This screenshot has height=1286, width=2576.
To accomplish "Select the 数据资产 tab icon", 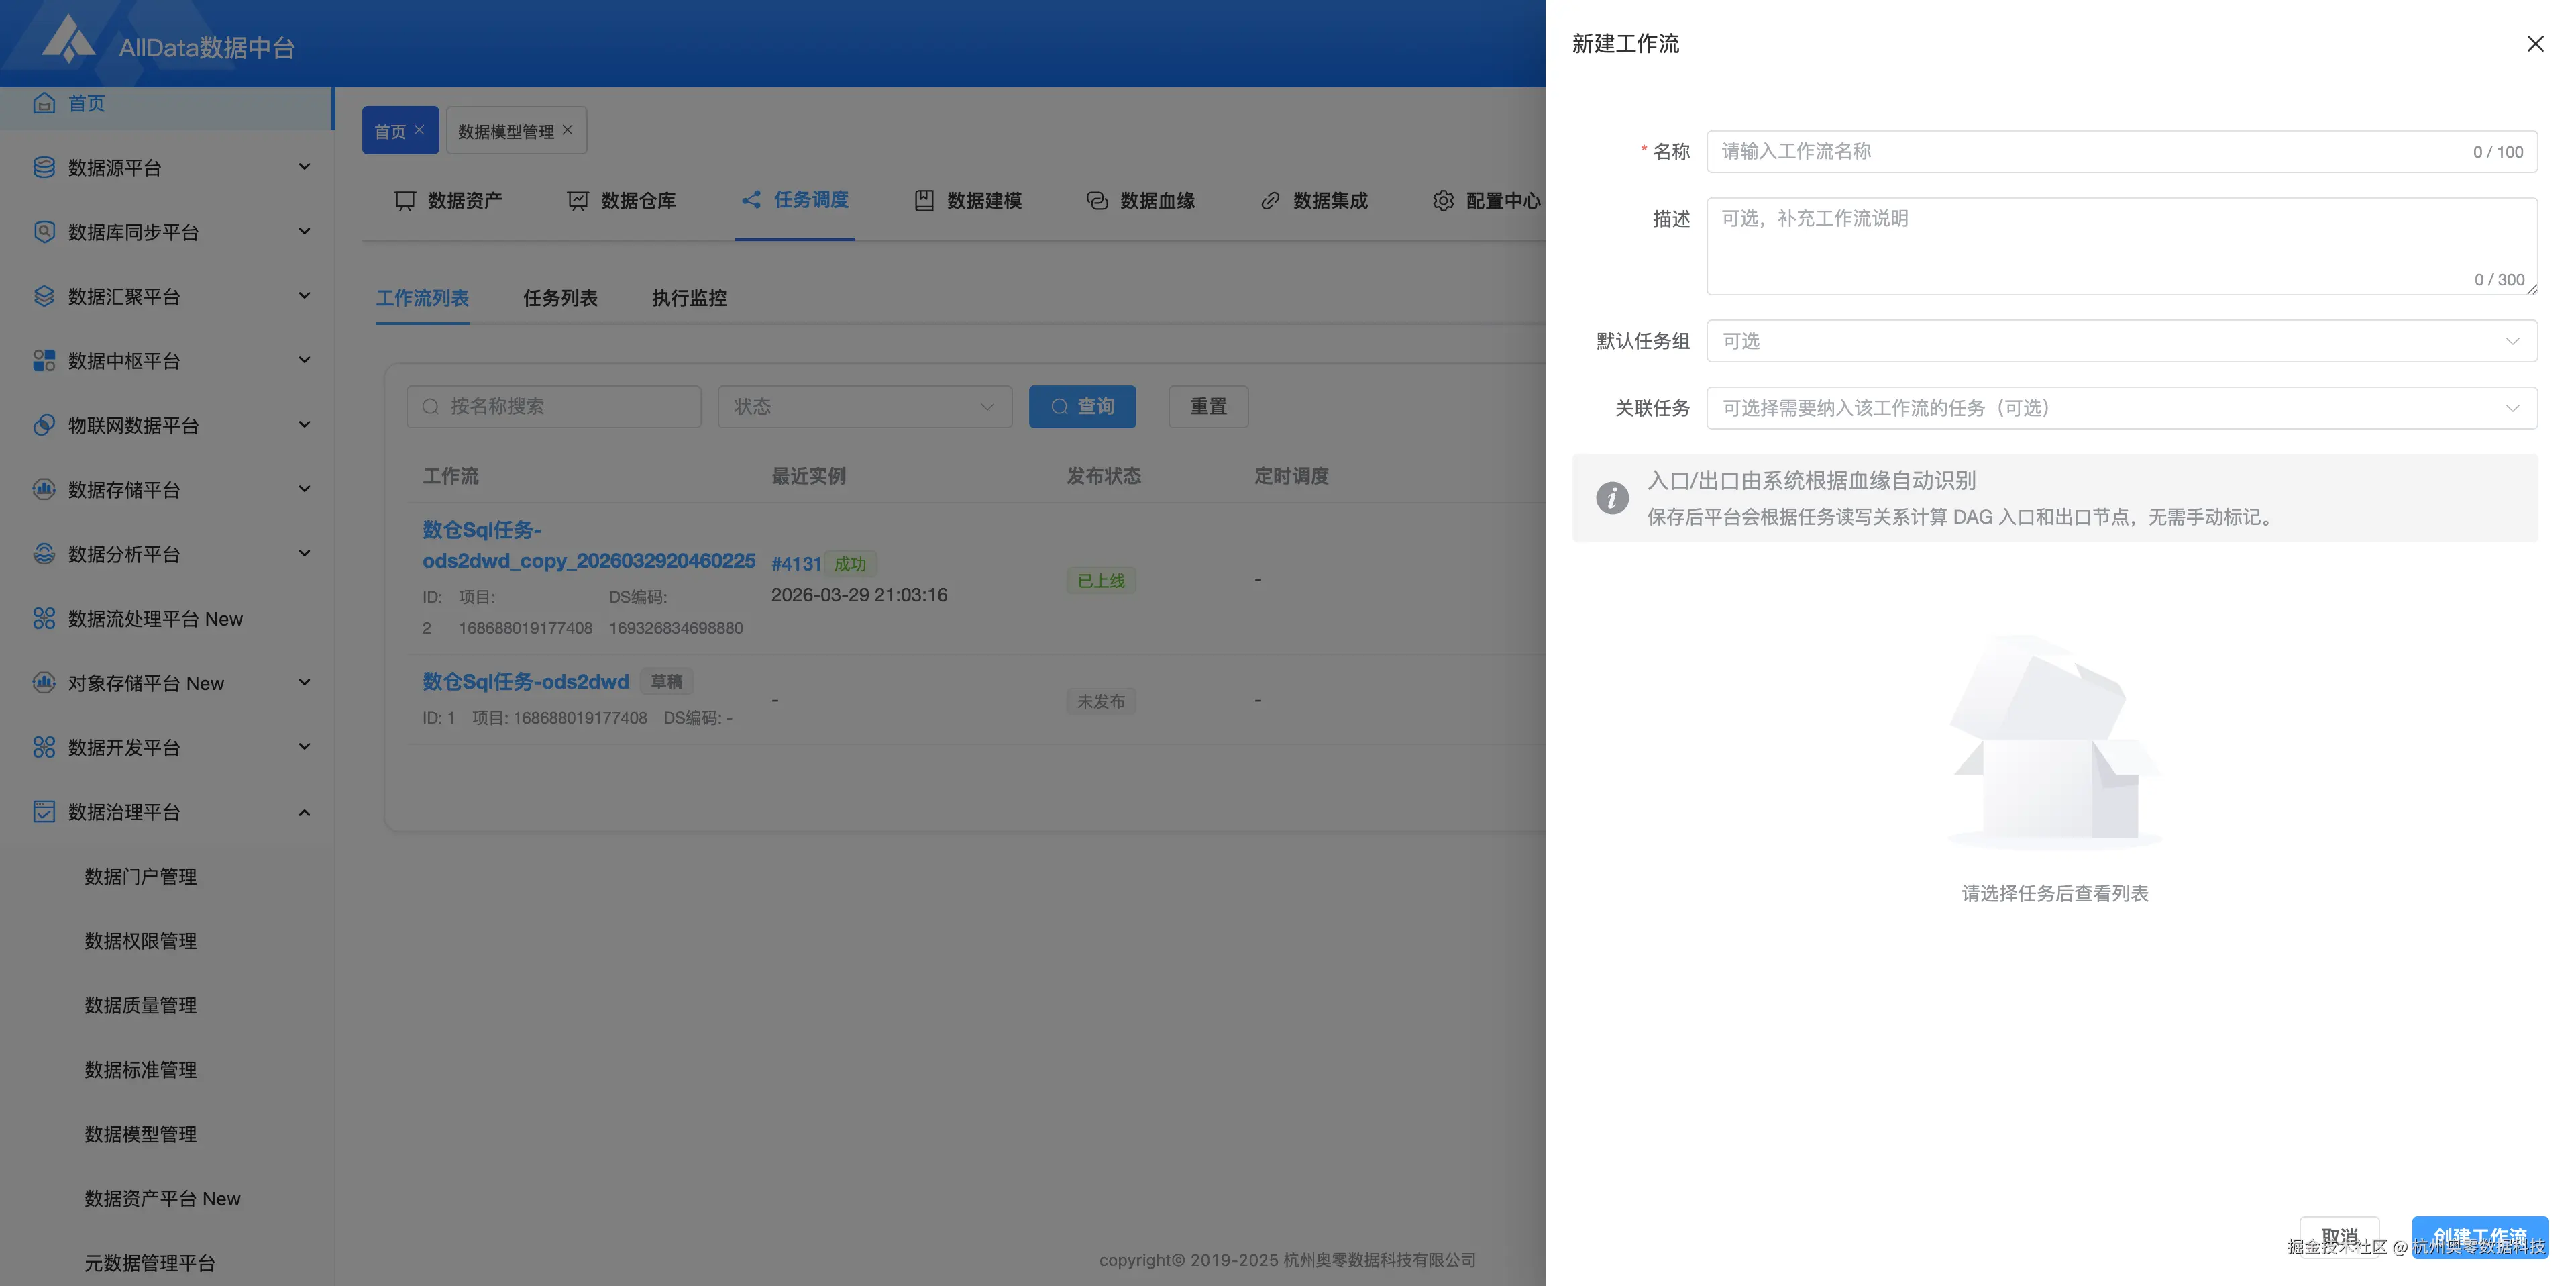I will point(405,200).
